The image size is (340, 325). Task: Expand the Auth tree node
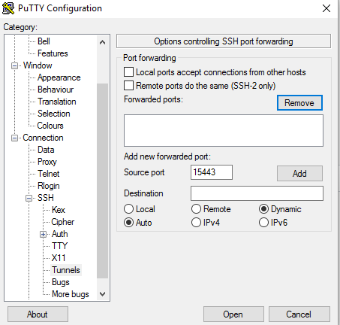pyautogui.click(x=43, y=234)
